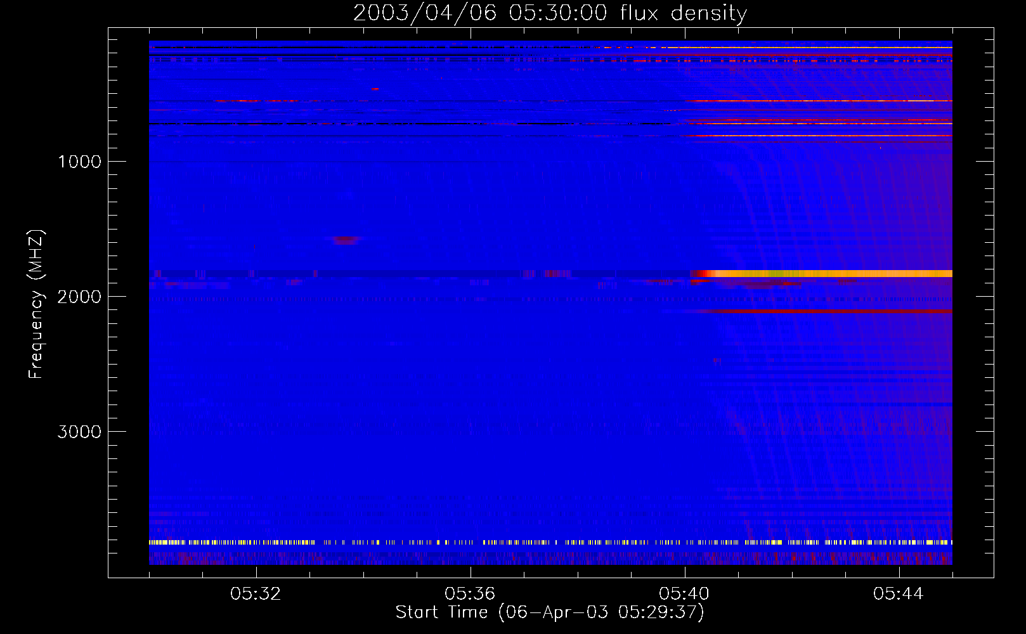The height and width of the screenshot is (634, 1026).
Task: Click the 05:36 time tick label
Action: [470, 594]
